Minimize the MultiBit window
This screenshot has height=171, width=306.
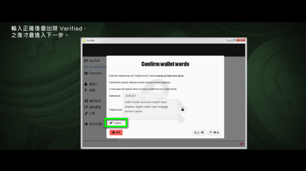point(229,40)
